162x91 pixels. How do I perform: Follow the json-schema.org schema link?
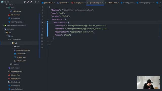[78, 10]
